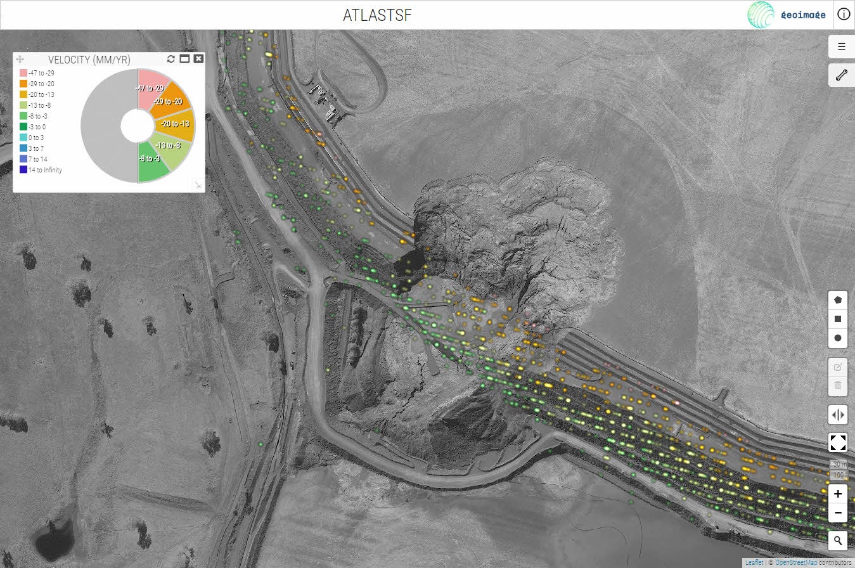The height and width of the screenshot is (568, 855).
Task: Refresh the Velocity chart panel
Action: pos(171,59)
